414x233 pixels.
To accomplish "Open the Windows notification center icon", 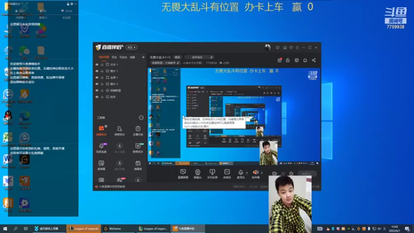I will pos(407,228).
